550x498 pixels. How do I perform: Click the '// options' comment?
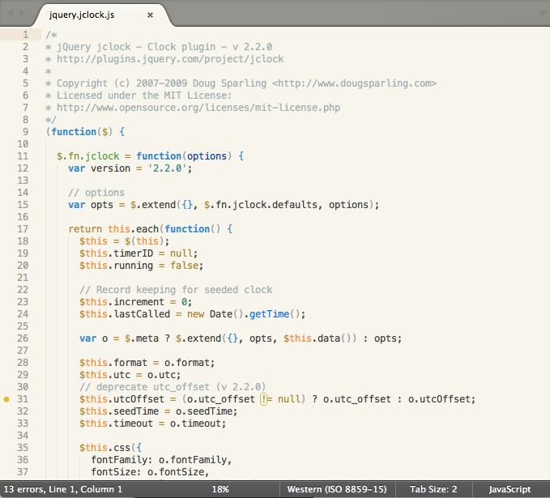point(96,193)
